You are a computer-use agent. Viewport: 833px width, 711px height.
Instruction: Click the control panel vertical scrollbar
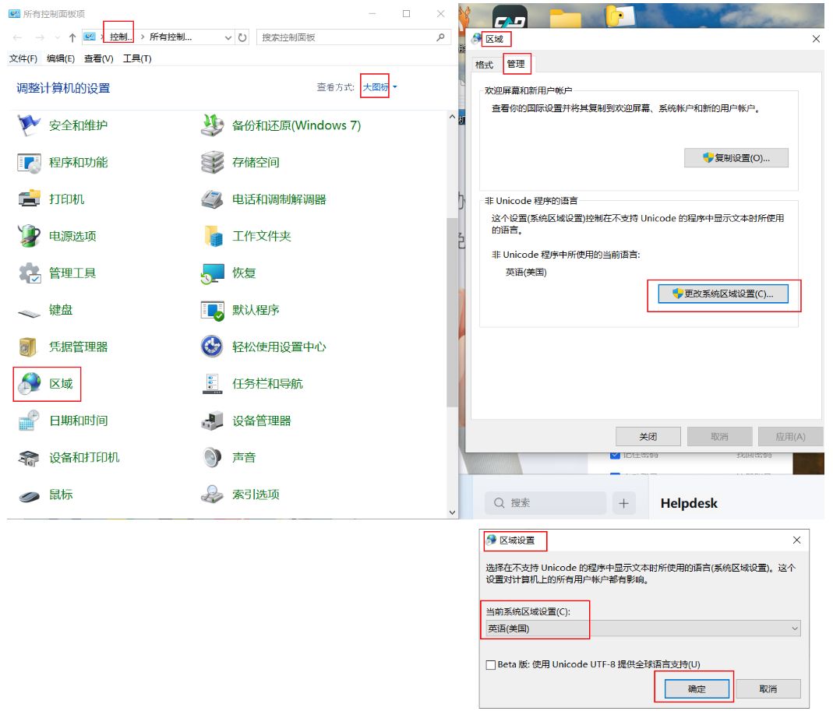(452, 312)
